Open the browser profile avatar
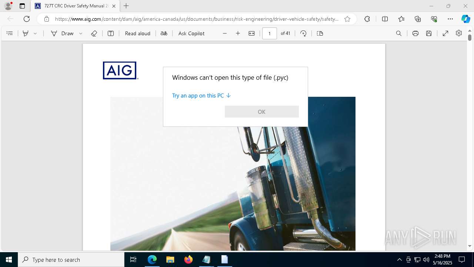The image size is (474, 267). pyautogui.click(x=8, y=6)
